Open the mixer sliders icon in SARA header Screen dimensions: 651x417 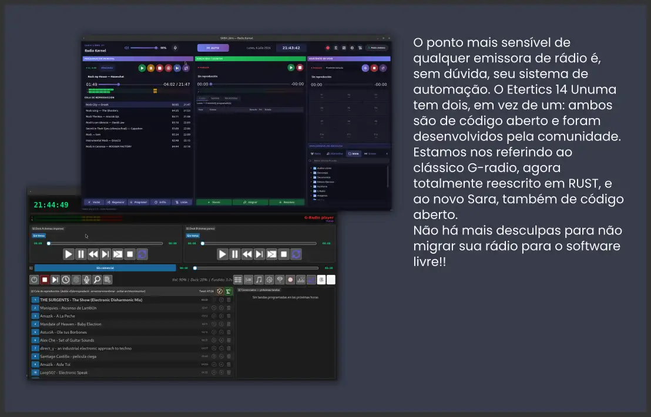coord(335,48)
